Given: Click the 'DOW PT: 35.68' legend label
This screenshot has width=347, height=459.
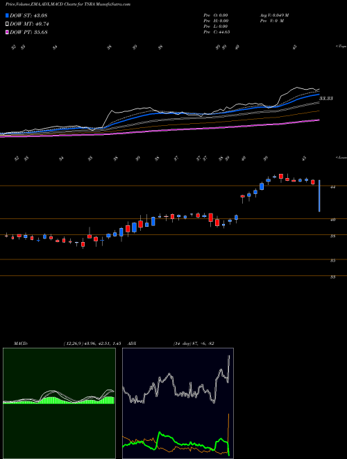Looking at the screenshot, I should [28, 32].
